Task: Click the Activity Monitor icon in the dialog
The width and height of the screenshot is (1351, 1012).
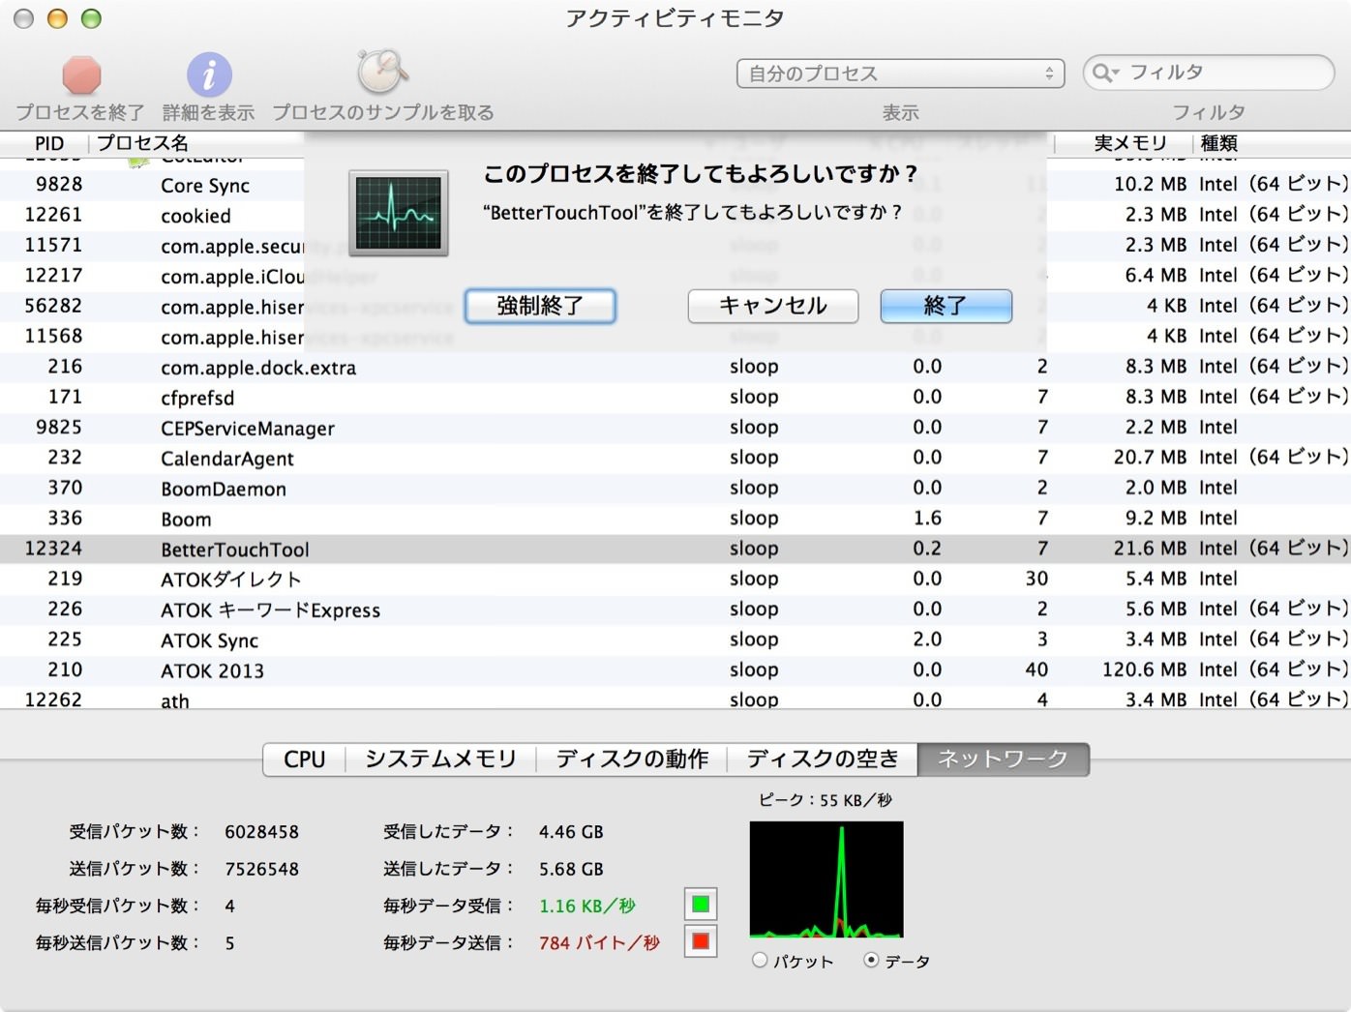Action: pyautogui.click(x=399, y=213)
